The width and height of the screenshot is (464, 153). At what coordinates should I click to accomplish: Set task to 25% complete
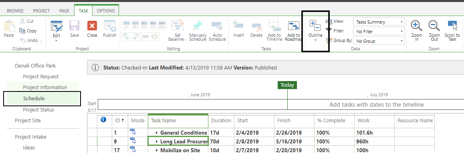pyautogui.click(x=135, y=25)
